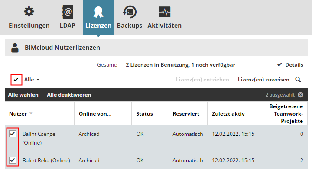
Task: Open the Backups clock icon
Action: click(x=129, y=12)
